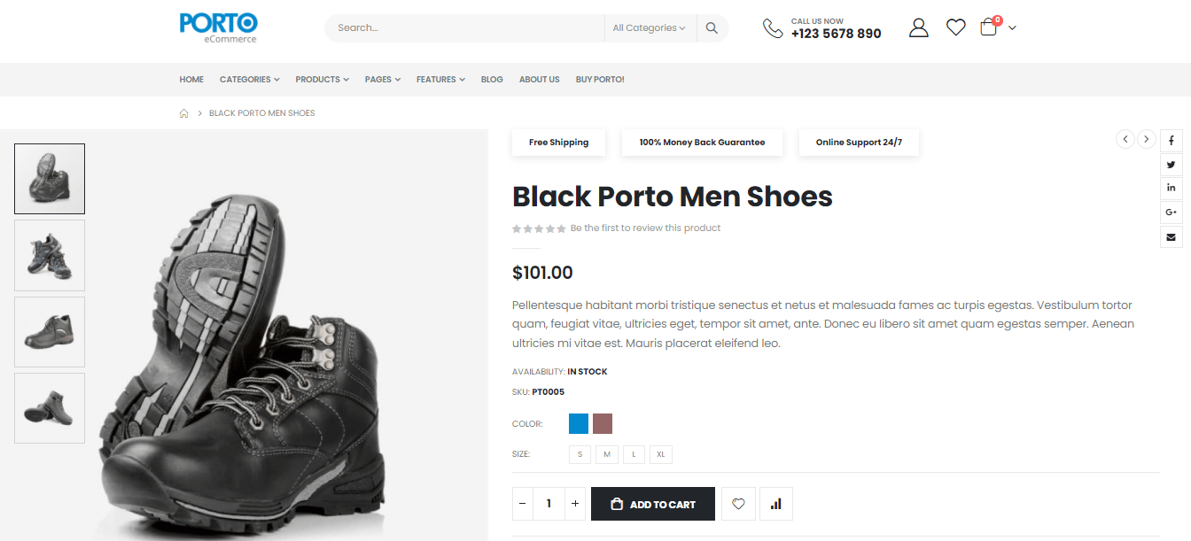Select size M for the shoes
1191x541 pixels.
[x=607, y=453]
